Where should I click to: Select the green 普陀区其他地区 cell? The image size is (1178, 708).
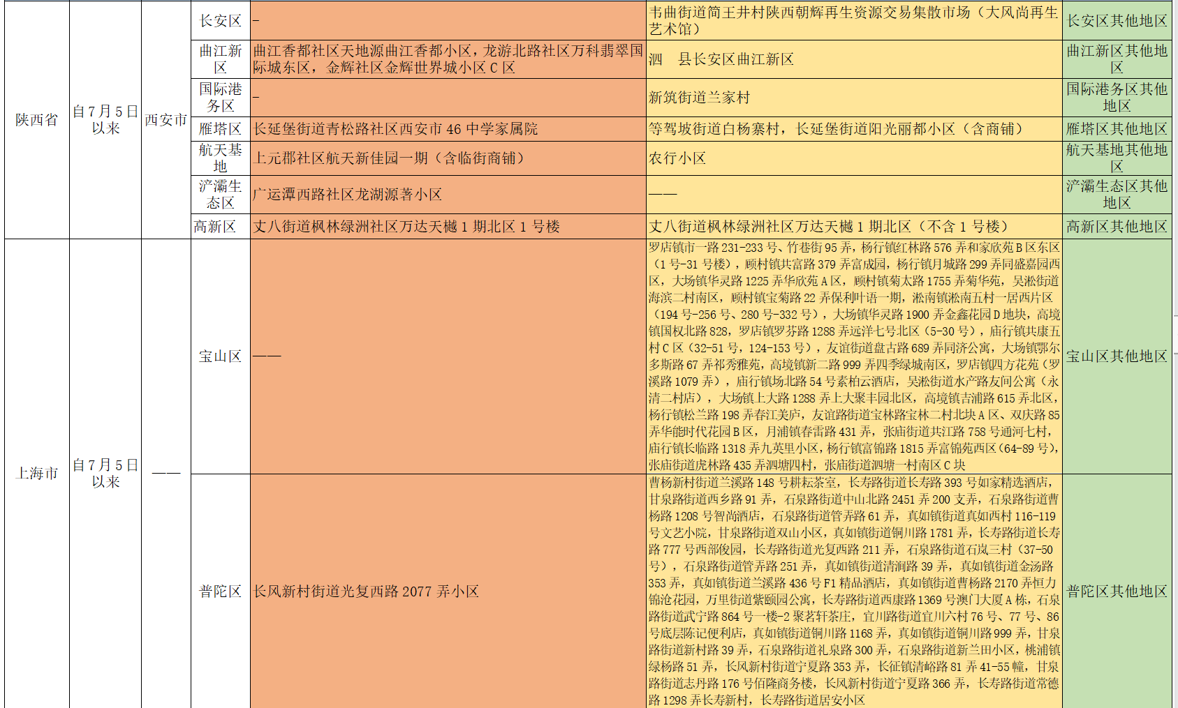1117,592
